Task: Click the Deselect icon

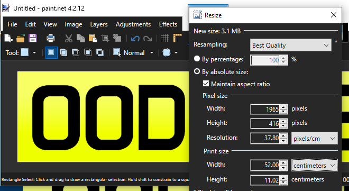Action: (117, 38)
